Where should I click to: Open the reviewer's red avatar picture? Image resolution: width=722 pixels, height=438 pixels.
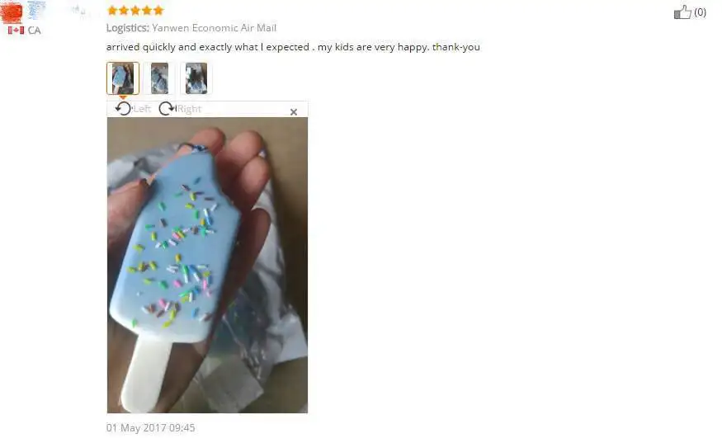pos(12,12)
